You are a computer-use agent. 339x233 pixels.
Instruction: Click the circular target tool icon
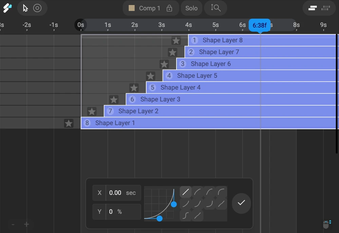pos(37,8)
